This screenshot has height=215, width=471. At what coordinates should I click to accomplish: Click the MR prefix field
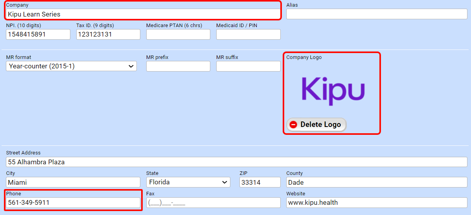click(x=178, y=66)
